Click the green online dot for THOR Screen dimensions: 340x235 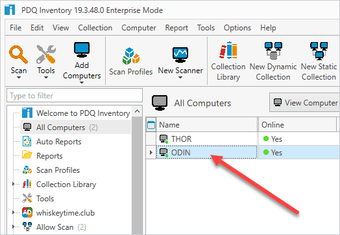[266, 139]
